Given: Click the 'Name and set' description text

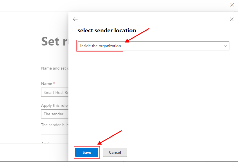Looking at the screenshot, I should 54,68.
